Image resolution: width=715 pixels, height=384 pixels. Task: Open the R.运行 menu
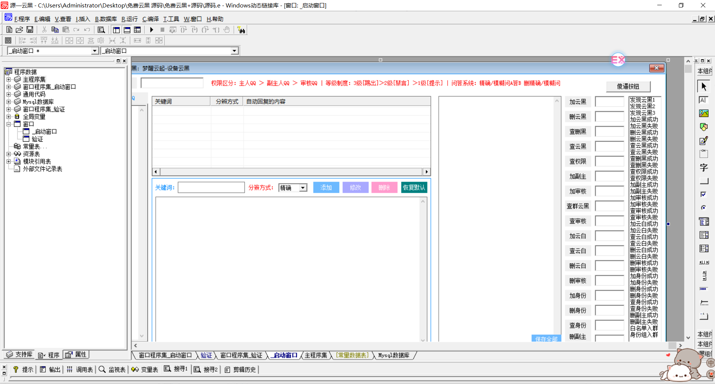(x=129, y=19)
